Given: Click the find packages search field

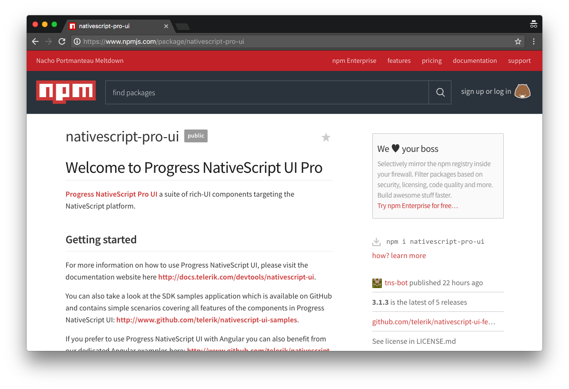Looking at the screenshot, I should coord(267,92).
